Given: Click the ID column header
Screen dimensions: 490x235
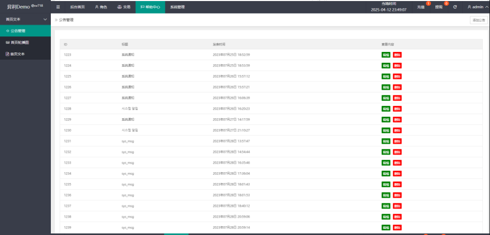Looking at the screenshot, I should click(x=66, y=45).
